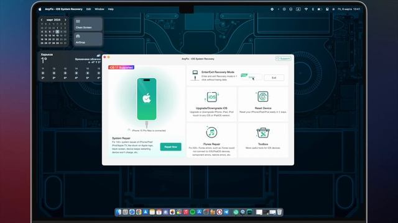Click the iTunes Repair label

pos(211,144)
